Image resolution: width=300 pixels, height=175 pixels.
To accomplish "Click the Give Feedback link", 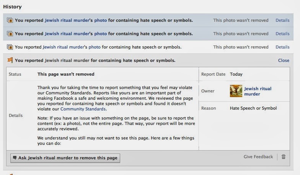I will (258, 157).
